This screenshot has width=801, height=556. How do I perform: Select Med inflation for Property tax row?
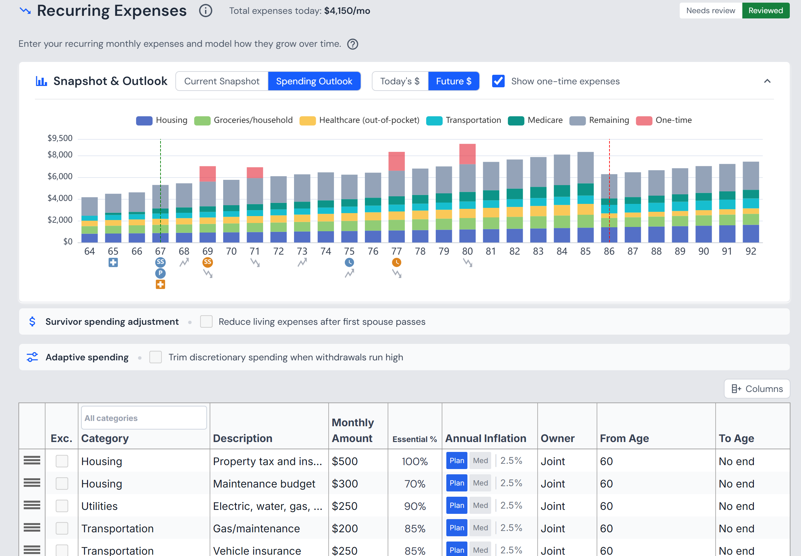pos(480,460)
